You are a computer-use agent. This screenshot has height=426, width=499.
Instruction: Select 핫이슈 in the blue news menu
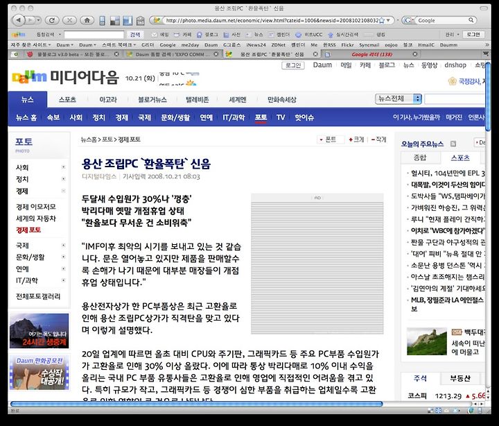tap(304, 117)
